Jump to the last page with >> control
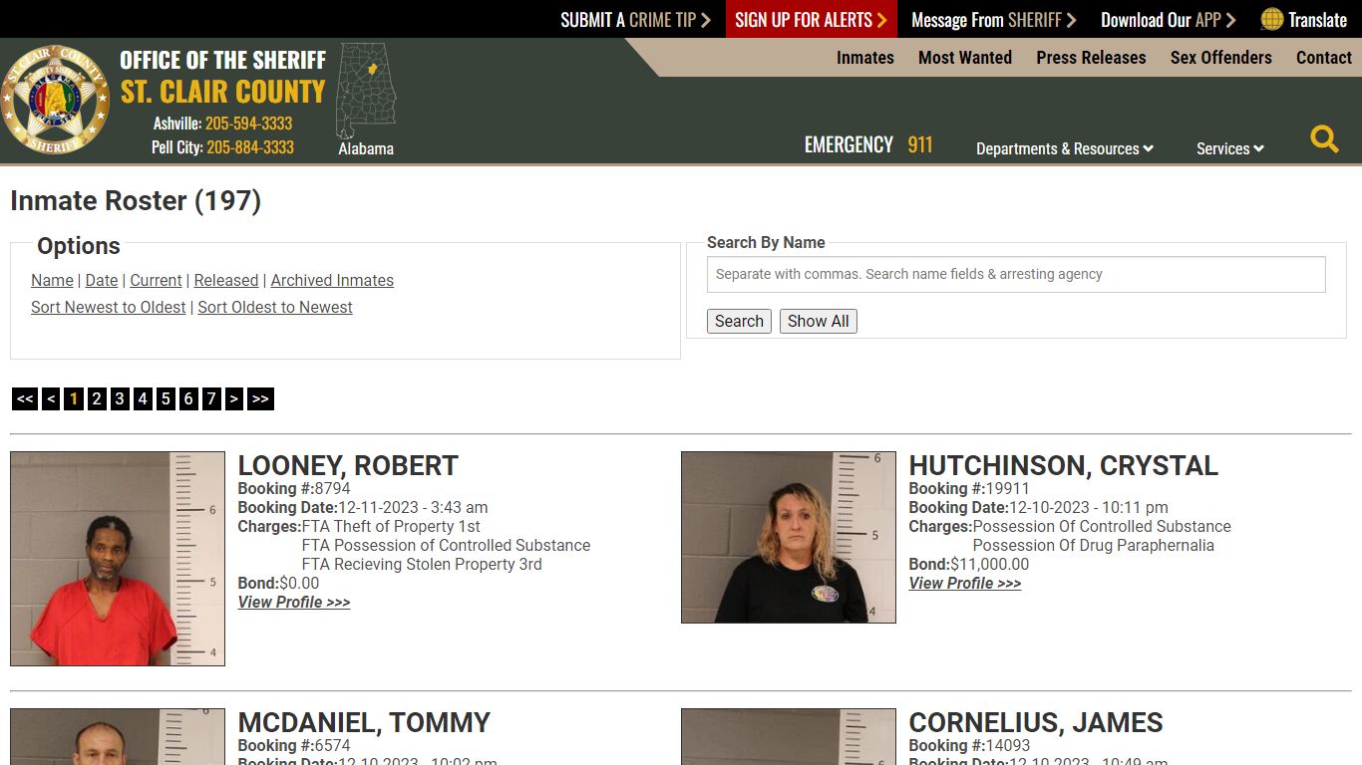Viewport: 1362px width, 765px height. pos(259,398)
